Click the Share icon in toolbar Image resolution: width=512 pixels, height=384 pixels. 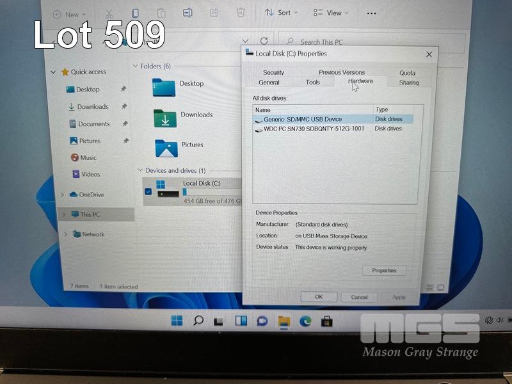[214, 13]
